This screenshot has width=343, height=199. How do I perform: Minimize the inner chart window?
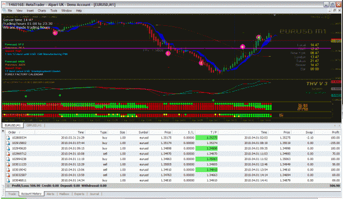tap(330, 10)
